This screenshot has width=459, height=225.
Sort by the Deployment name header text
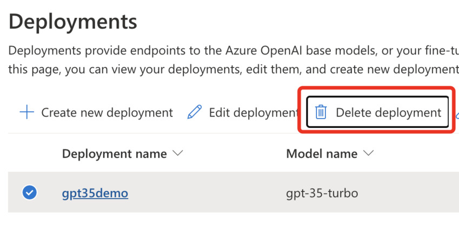coord(115,154)
